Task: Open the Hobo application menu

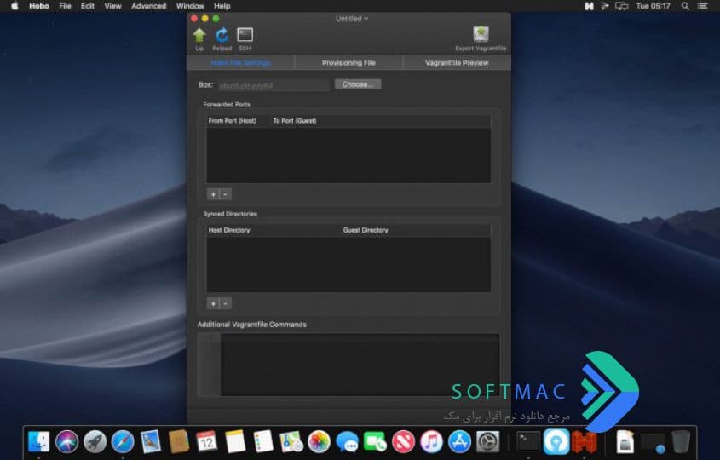Action: coord(39,6)
